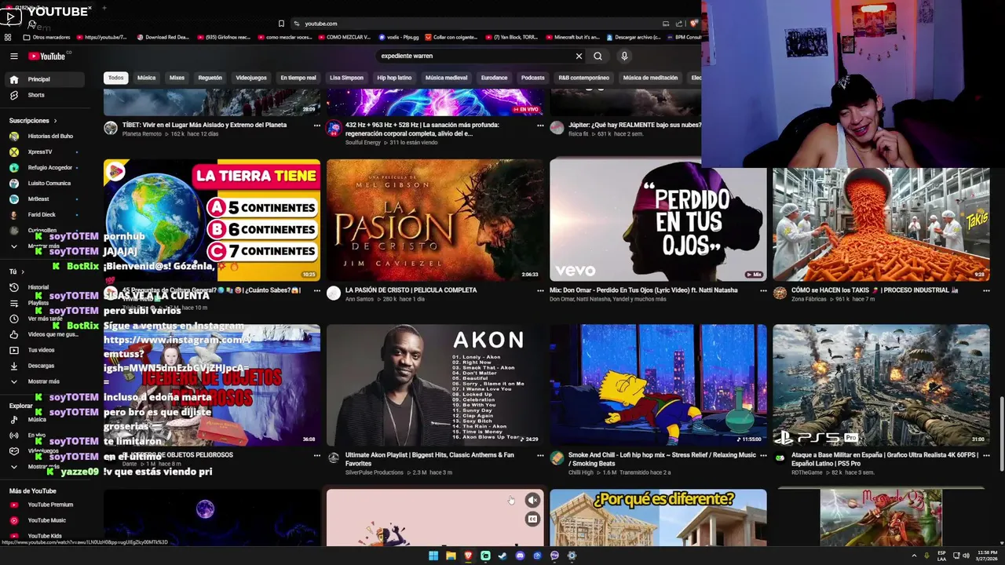Go to Principal in the sidebar

tap(43, 79)
